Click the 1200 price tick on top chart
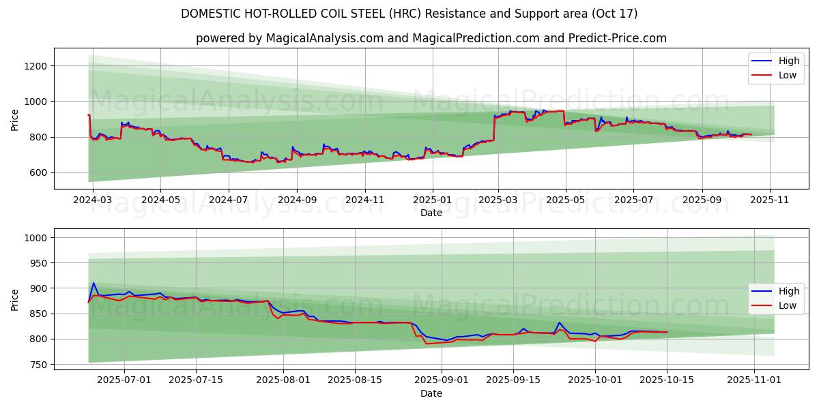 pos(35,66)
